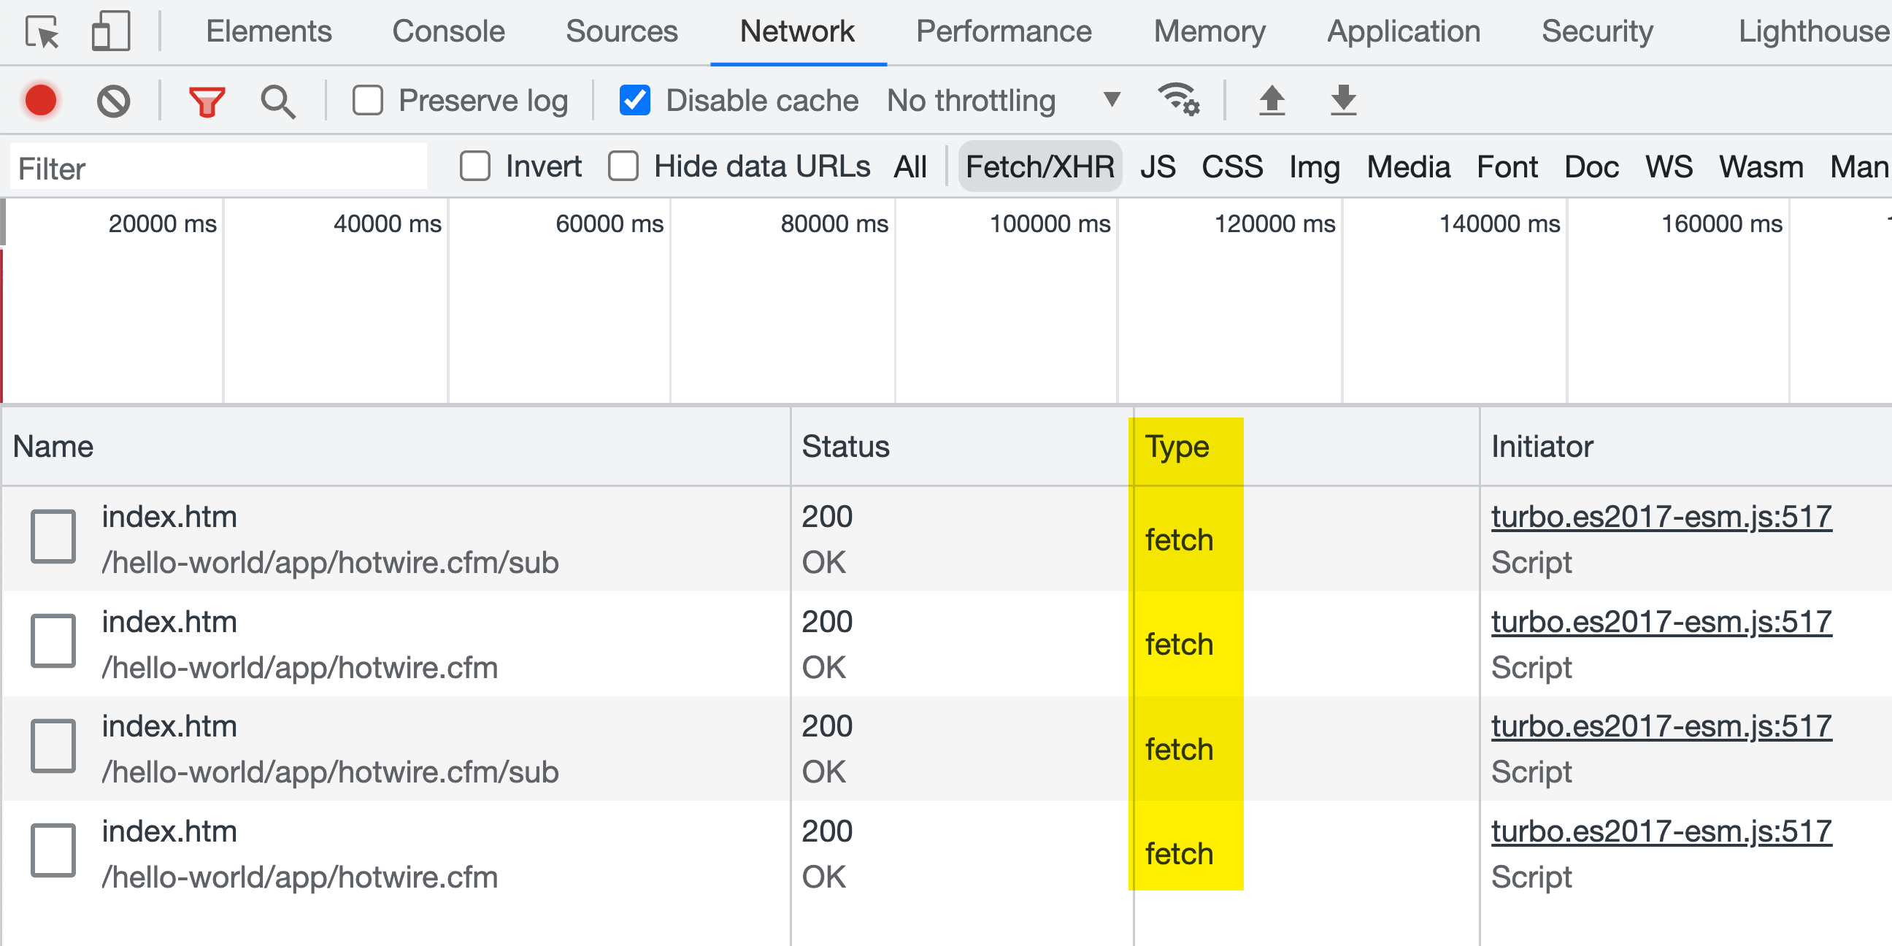Export HAR file with download arrow

(x=1343, y=100)
